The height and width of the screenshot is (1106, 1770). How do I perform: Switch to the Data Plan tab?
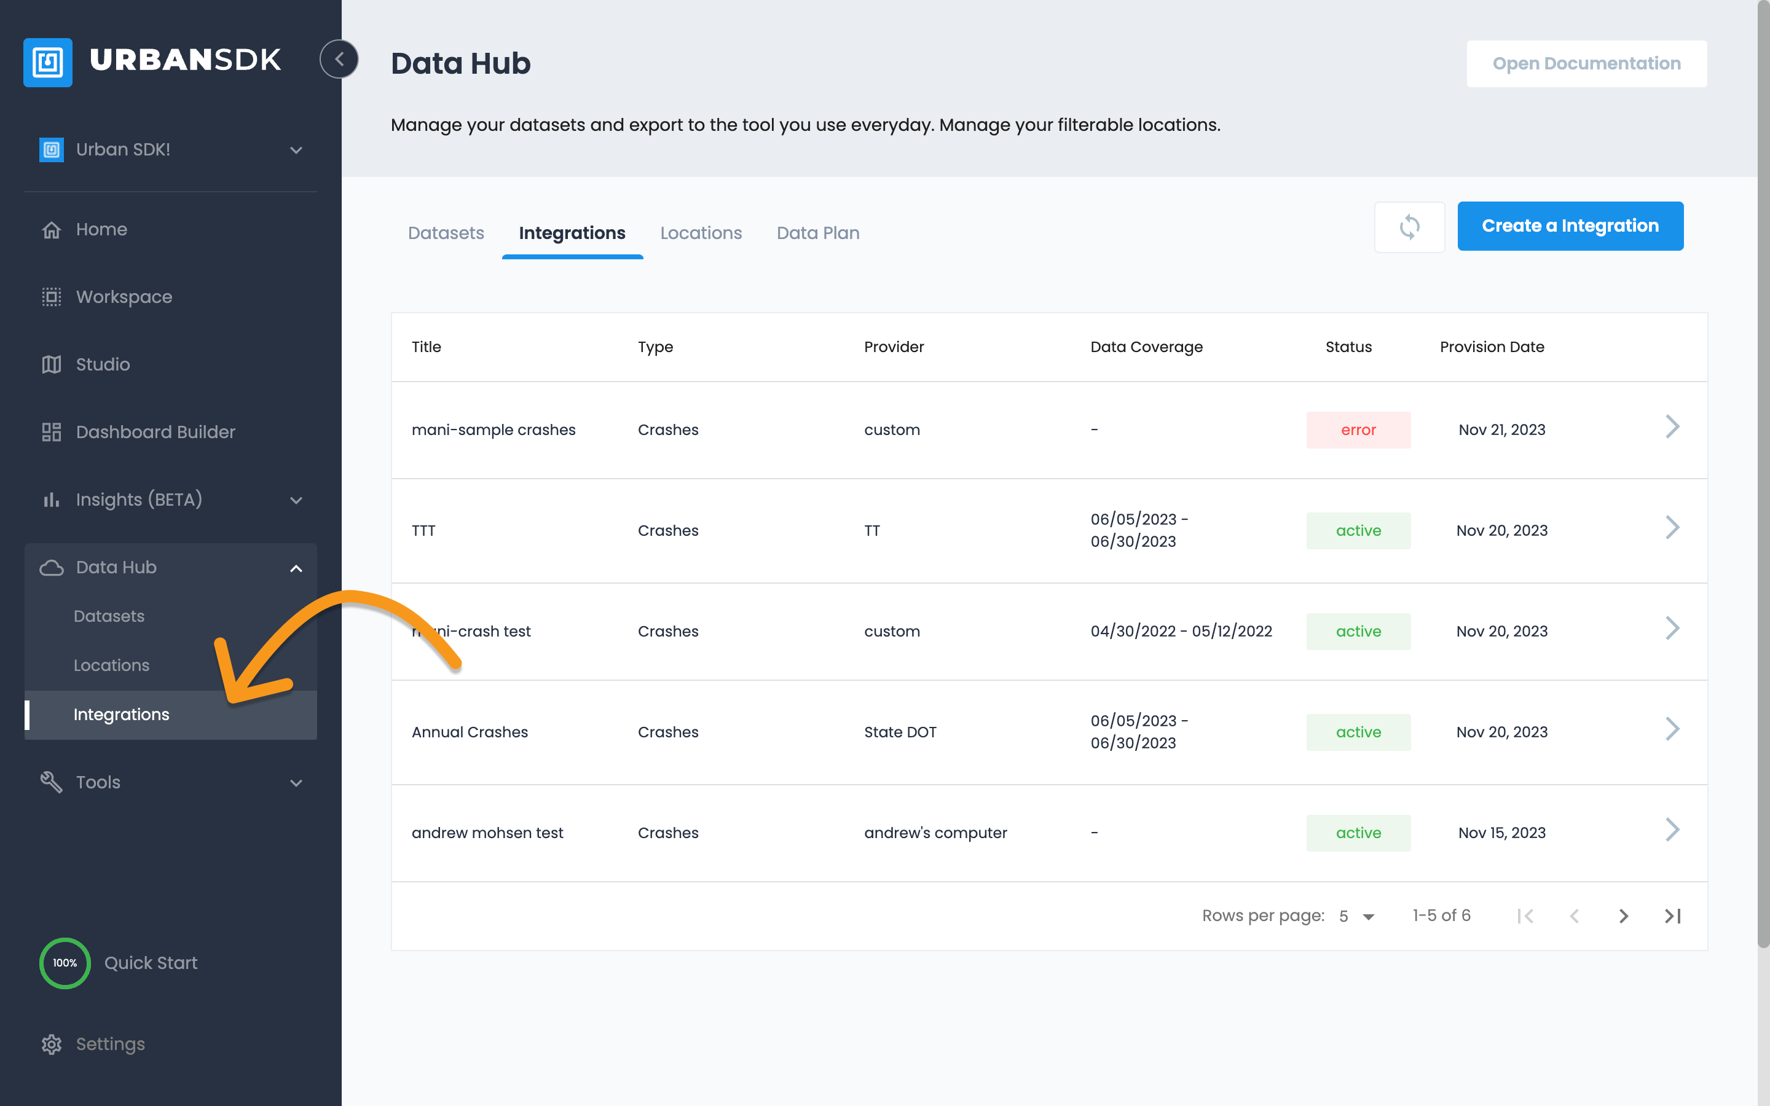pyautogui.click(x=818, y=233)
